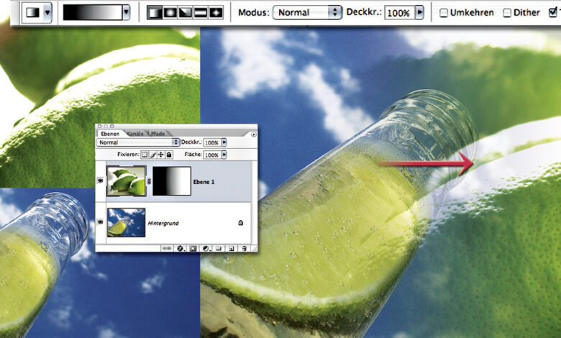Open the layer blend mode Normal dropdown
Viewport: 561px width, 338px height.
tap(138, 142)
